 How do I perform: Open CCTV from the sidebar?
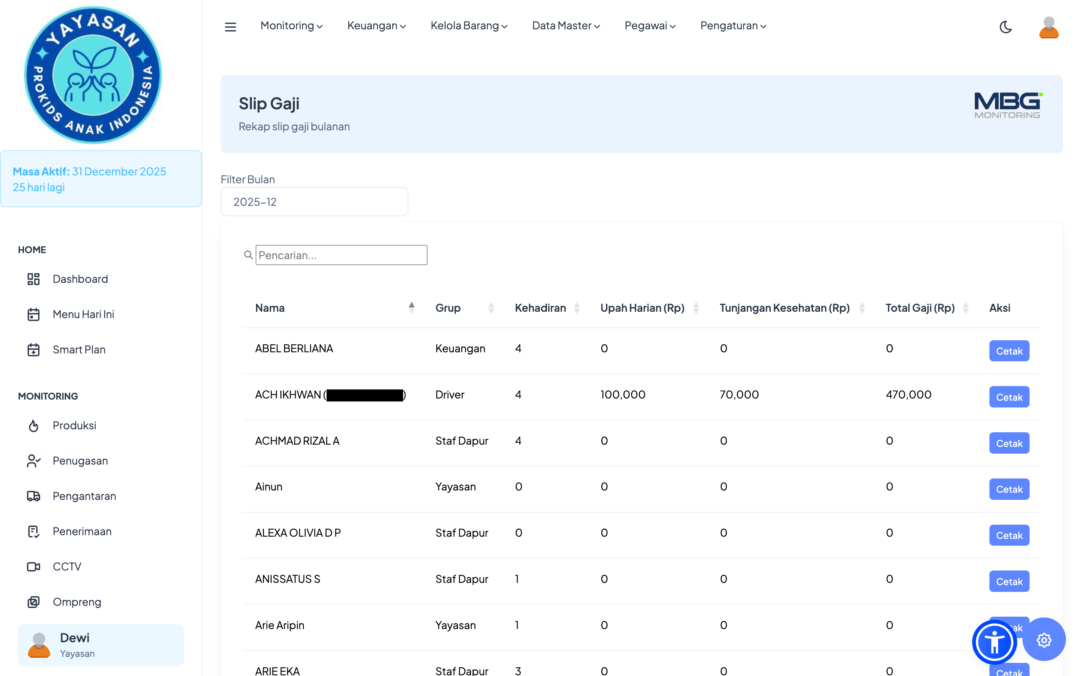coord(66,566)
